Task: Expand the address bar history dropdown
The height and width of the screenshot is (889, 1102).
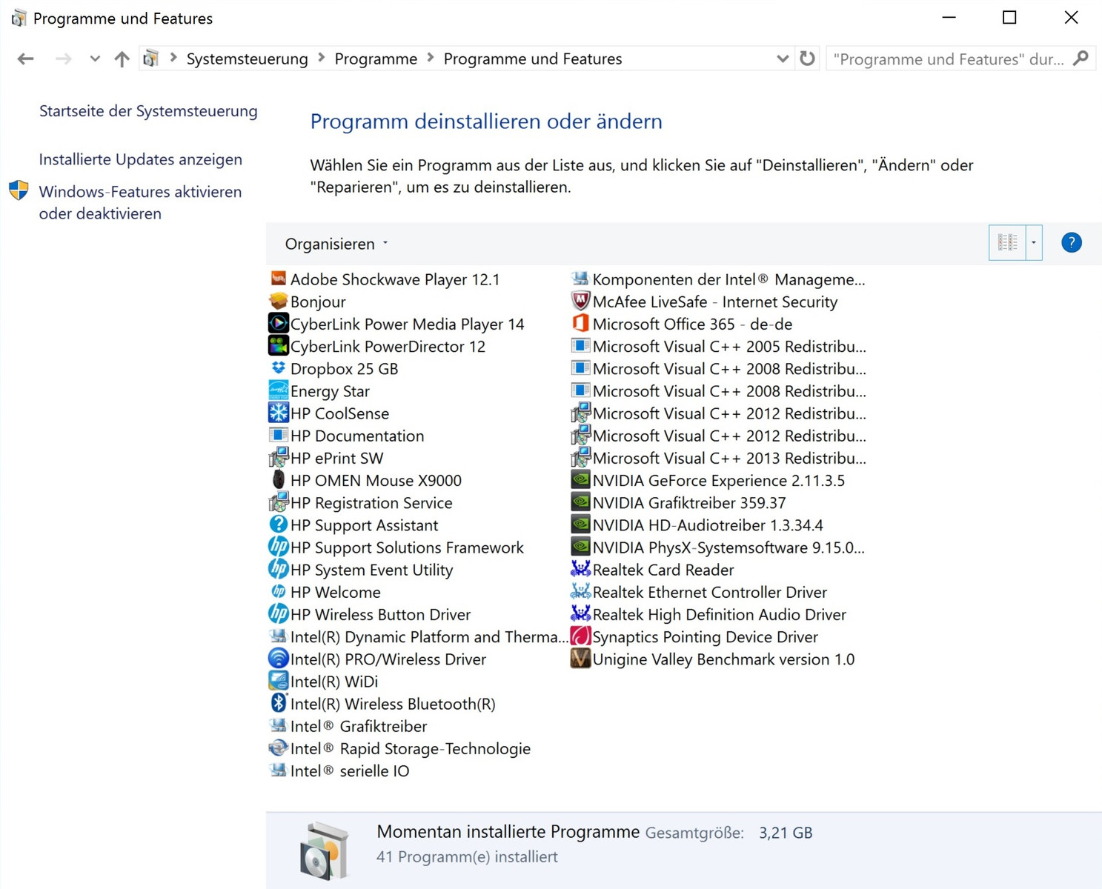Action: pyautogui.click(x=783, y=59)
